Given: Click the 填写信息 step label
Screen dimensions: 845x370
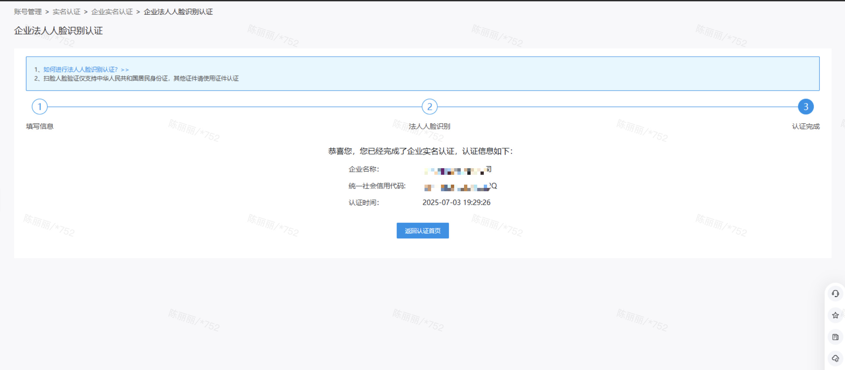Looking at the screenshot, I should pyautogui.click(x=40, y=126).
